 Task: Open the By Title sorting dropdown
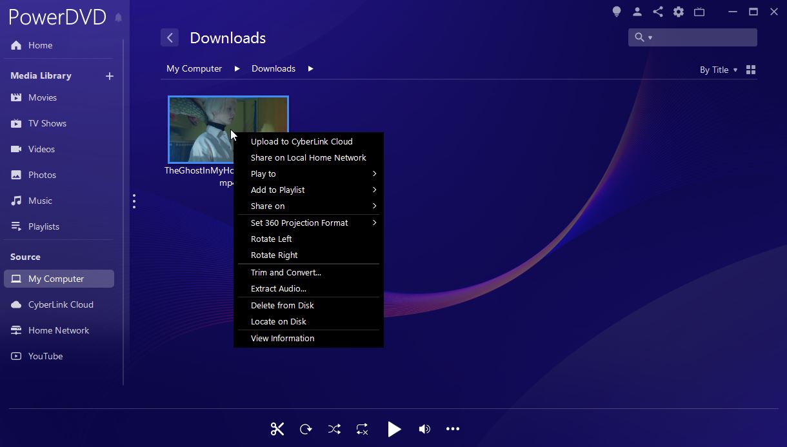pos(718,69)
